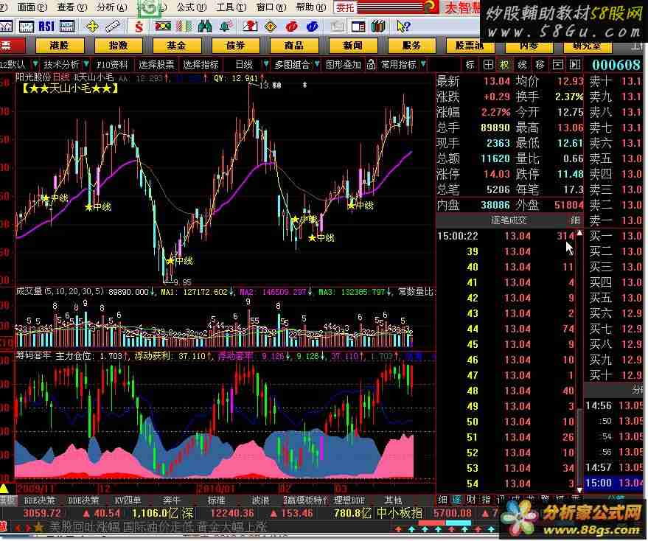This screenshot has width=648, height=541.
Task: Toggle 细 in bottom info tabs
Action: coord(442,500)
